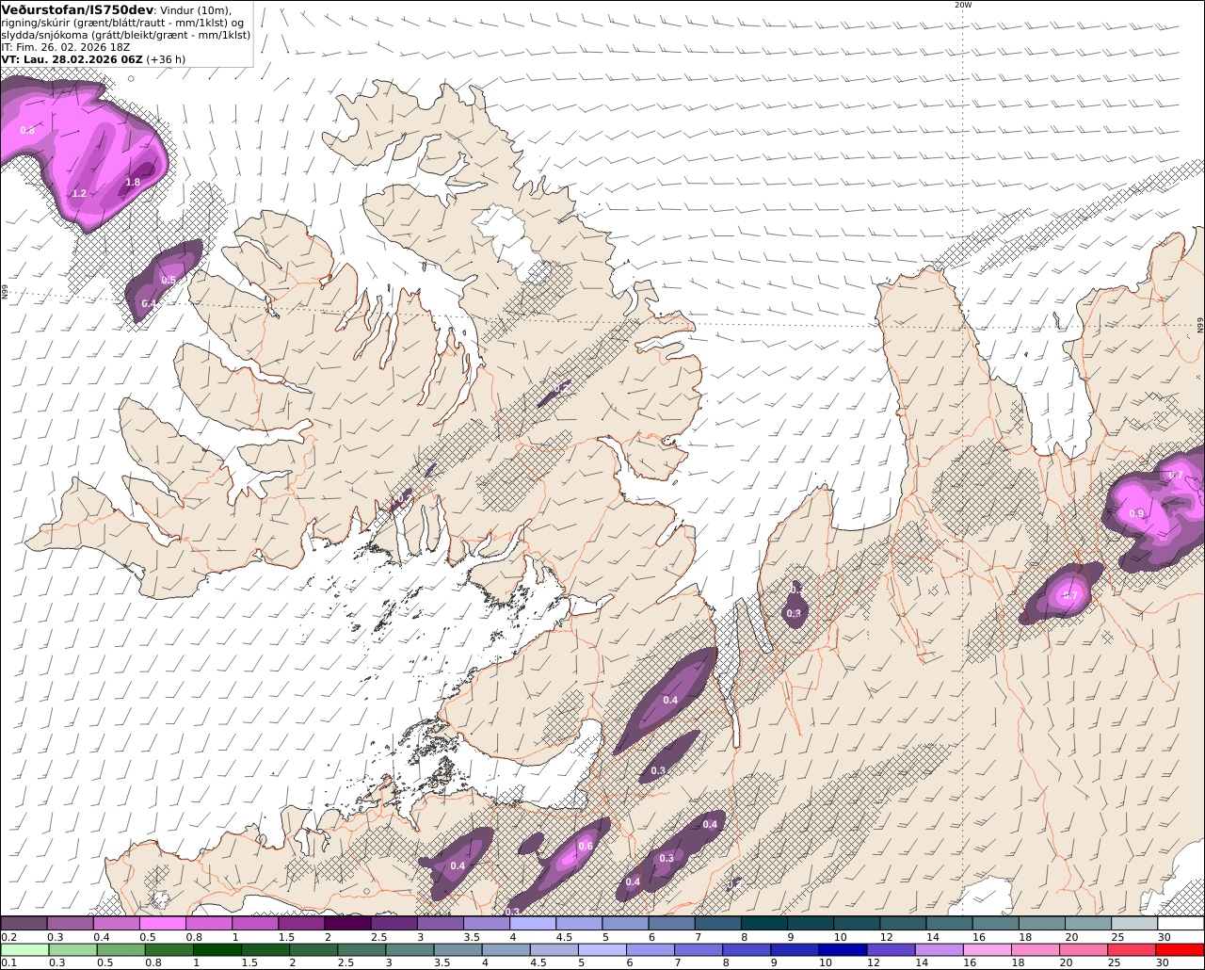This screenshot has height=970, width=1205.
Task: Select the palest green swatch starting lower legend
Action: coord(24,949)
